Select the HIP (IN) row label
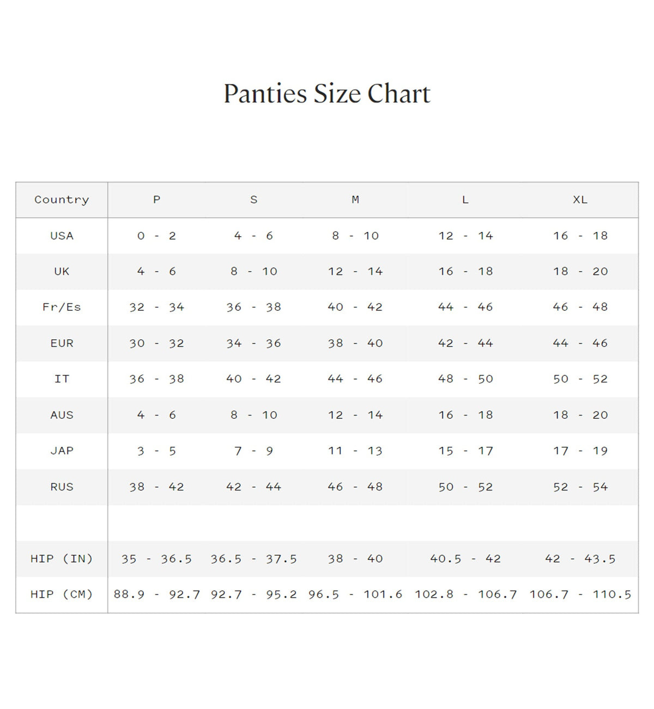 pos(62,558)
